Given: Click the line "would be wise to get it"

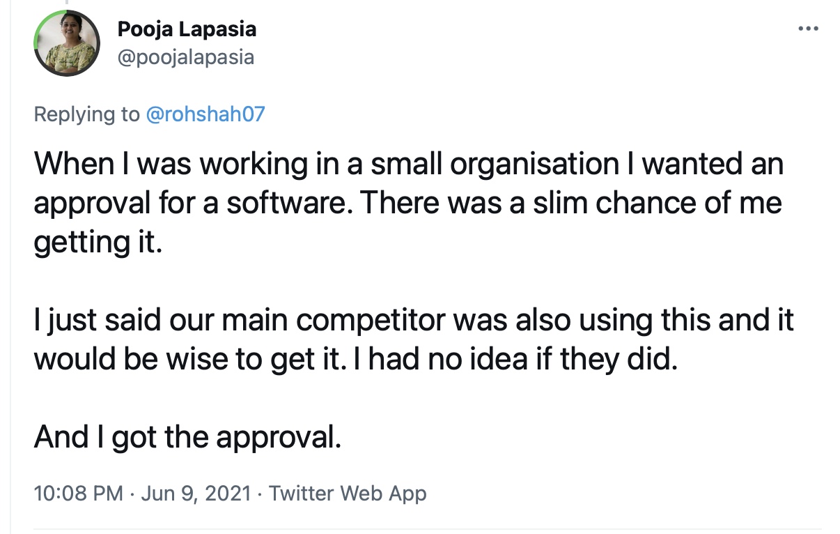Looking at the screenshot, I should tap(355, 359).
